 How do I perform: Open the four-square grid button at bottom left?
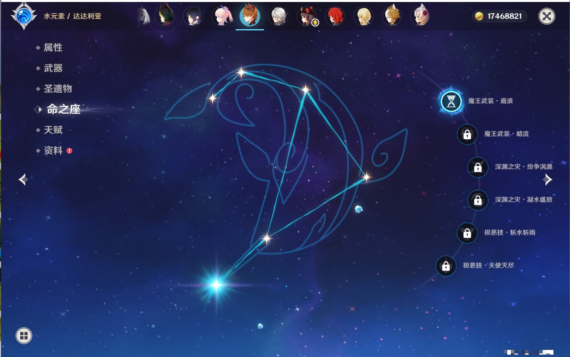[24, 336]
